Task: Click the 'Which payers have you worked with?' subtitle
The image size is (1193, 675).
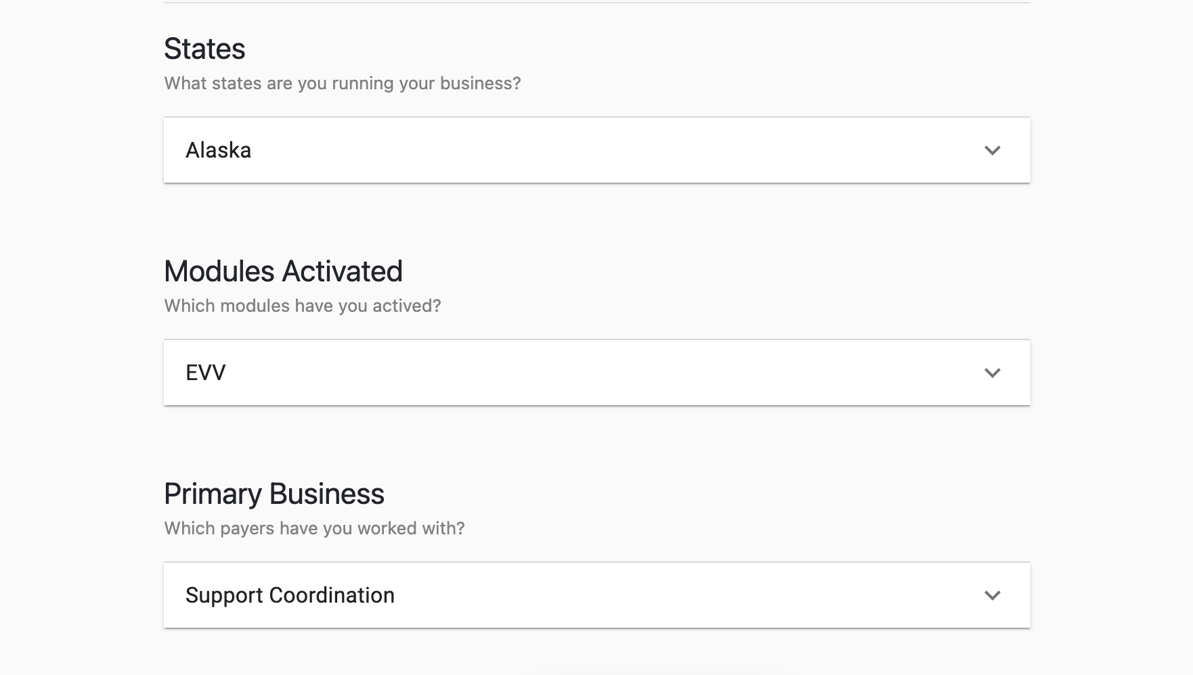Action: tap(314, 528)
